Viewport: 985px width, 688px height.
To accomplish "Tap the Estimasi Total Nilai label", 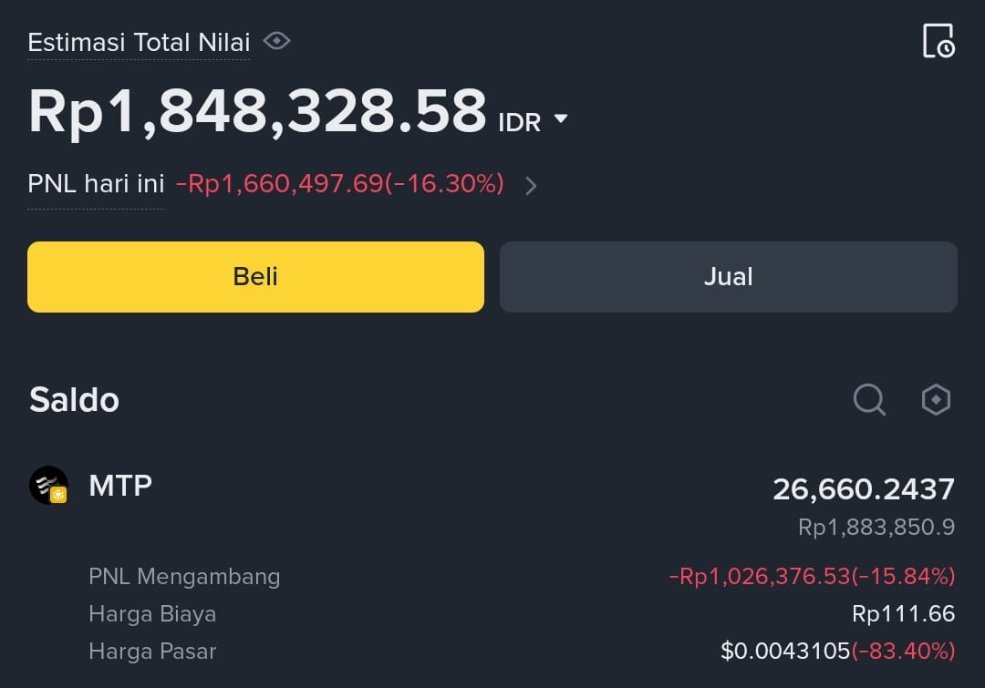I will coord(139,43).
